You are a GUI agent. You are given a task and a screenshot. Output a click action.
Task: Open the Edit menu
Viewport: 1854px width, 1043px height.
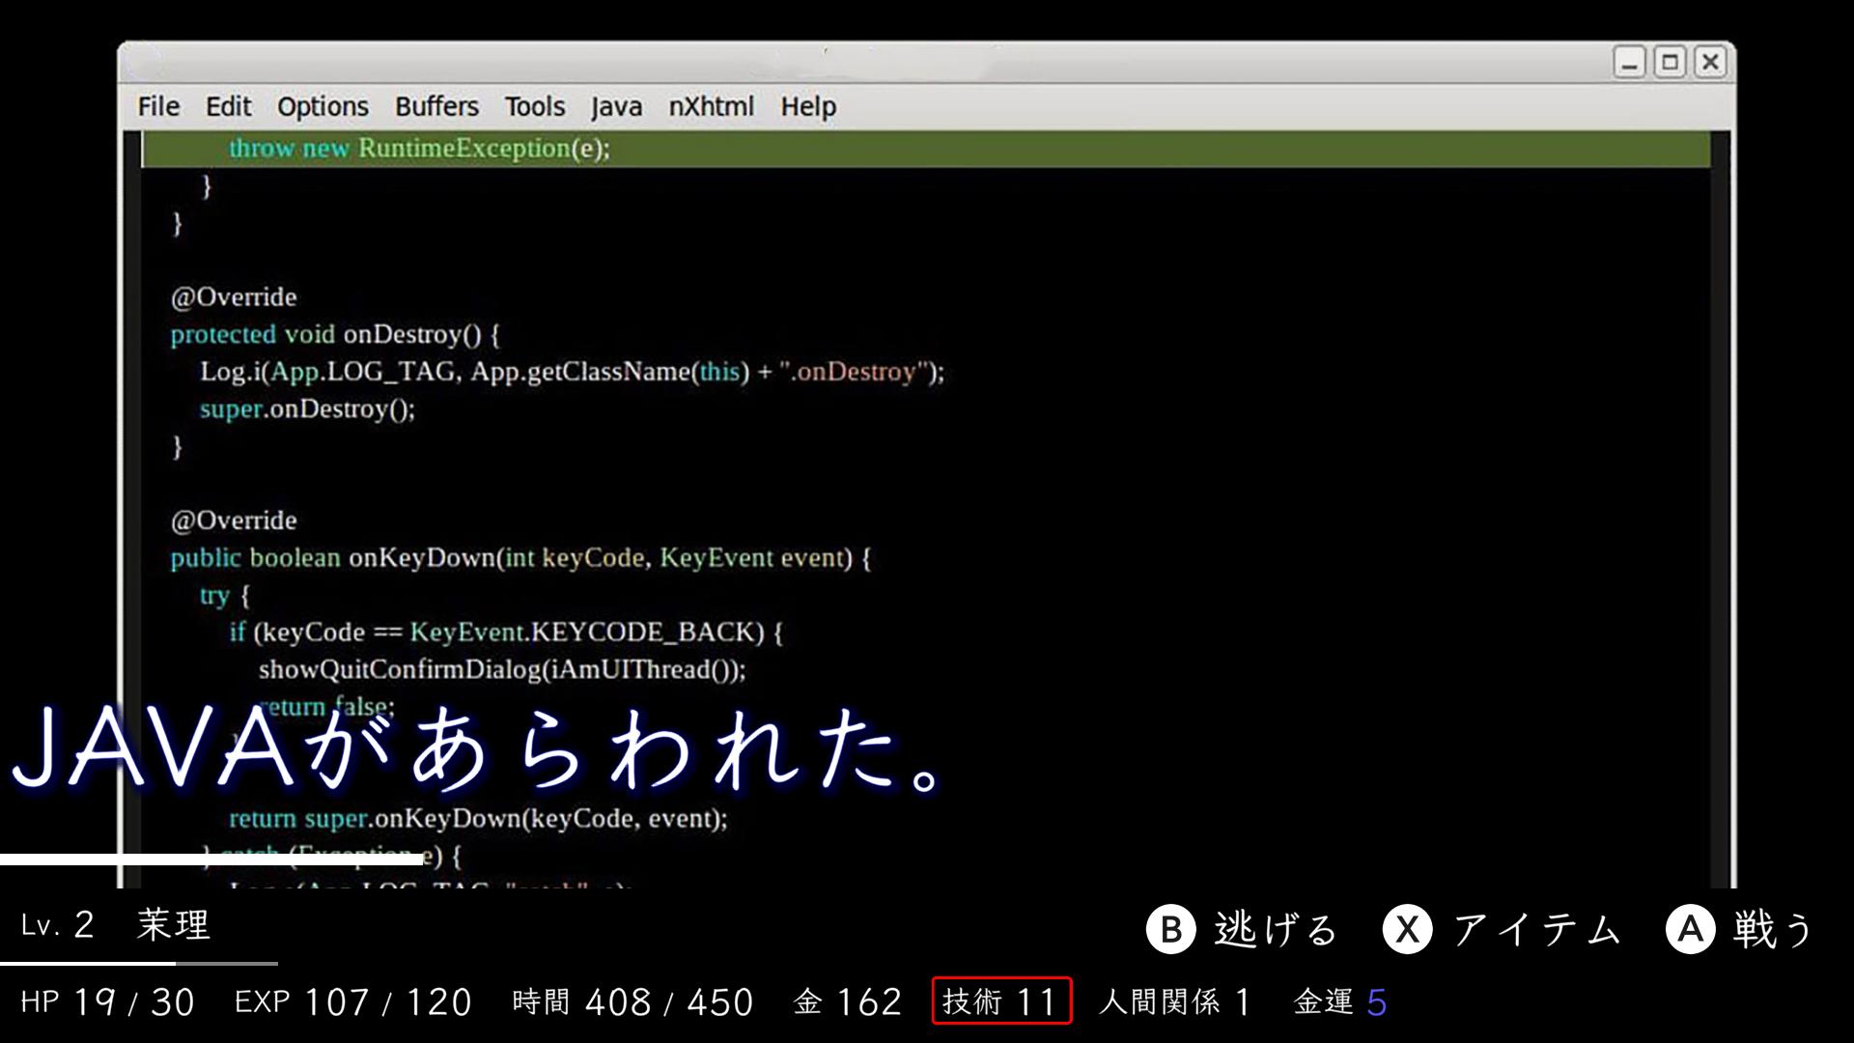[228, 106]
